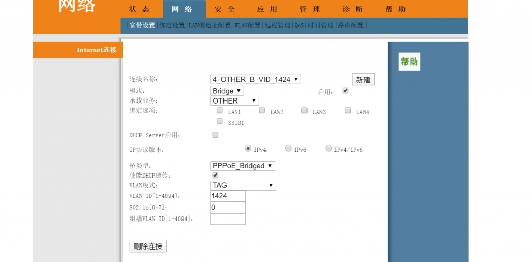The image size is (531, 262).
Task: Check the LAN1 binding checkbox
Action: click(220, 111)
